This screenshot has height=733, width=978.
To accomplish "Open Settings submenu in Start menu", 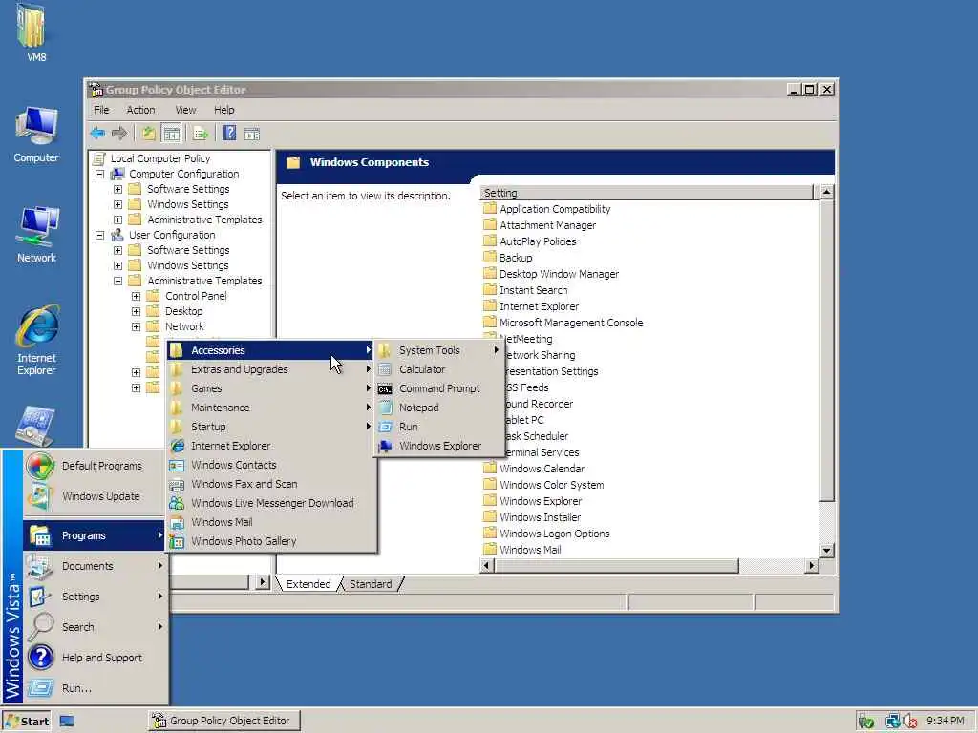I will tap(95, 597).
